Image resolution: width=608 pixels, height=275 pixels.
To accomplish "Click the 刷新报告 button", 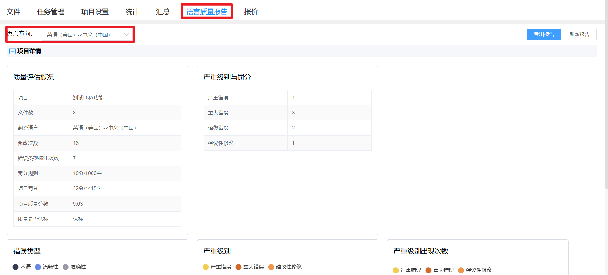I will (x=579, y=35).
